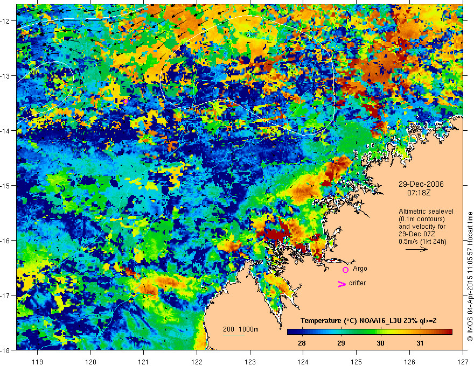
Task: Click the magenta drifter legend arrowhead
Action: click(342, 284)
